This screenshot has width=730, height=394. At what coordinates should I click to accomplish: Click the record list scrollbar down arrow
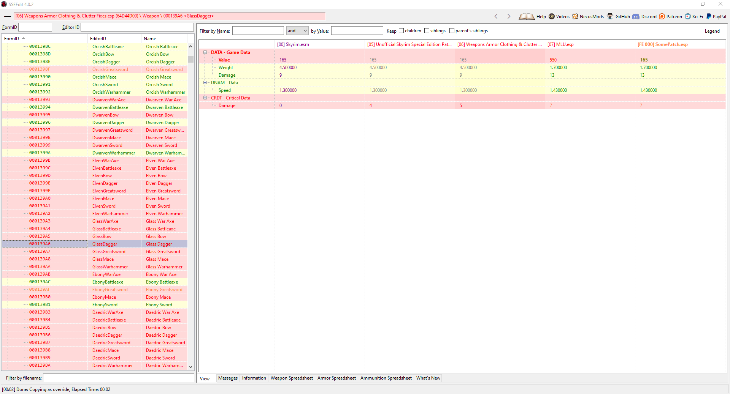coord(191,367)
